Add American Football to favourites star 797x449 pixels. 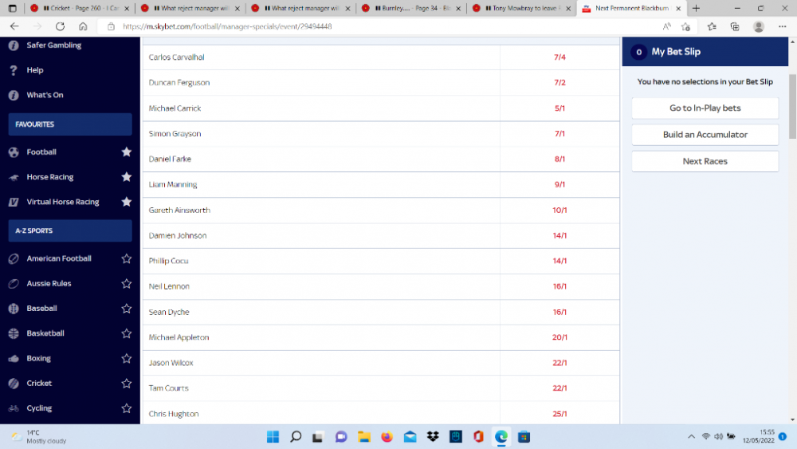pyautogui.click(x=127, y=258)
